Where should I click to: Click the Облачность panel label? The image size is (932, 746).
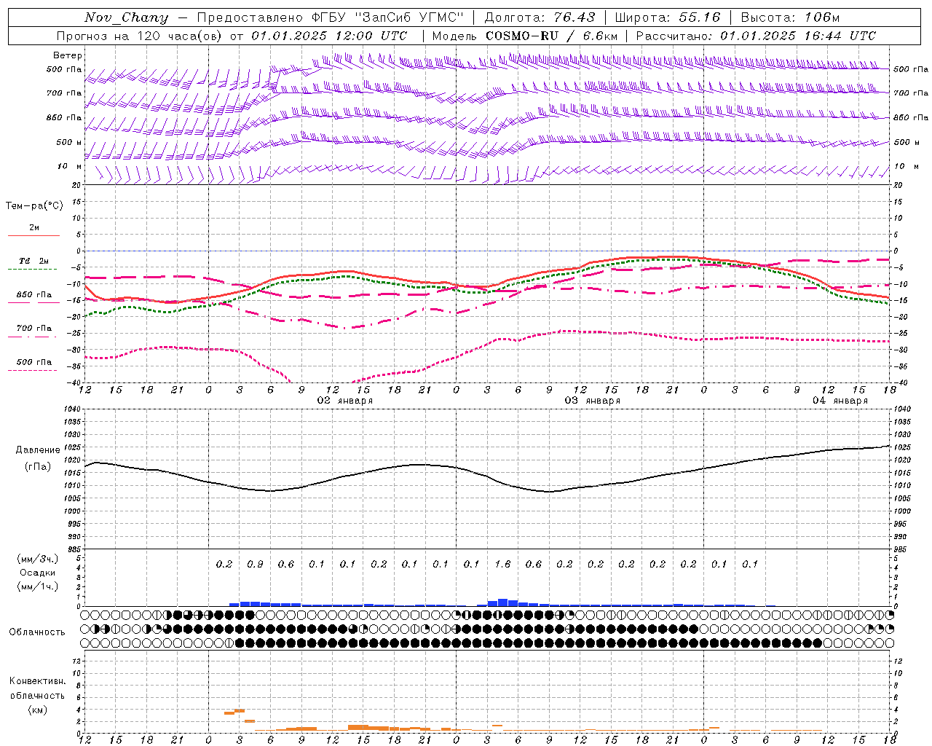[x=37, y=632]
